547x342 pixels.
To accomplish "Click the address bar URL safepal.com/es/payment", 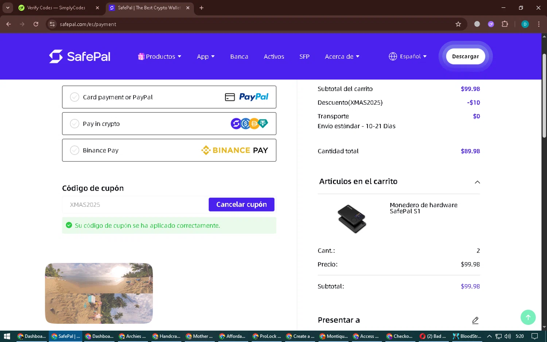I will 88,24.
